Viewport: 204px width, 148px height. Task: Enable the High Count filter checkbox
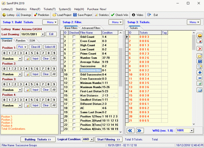click(74, 45)
